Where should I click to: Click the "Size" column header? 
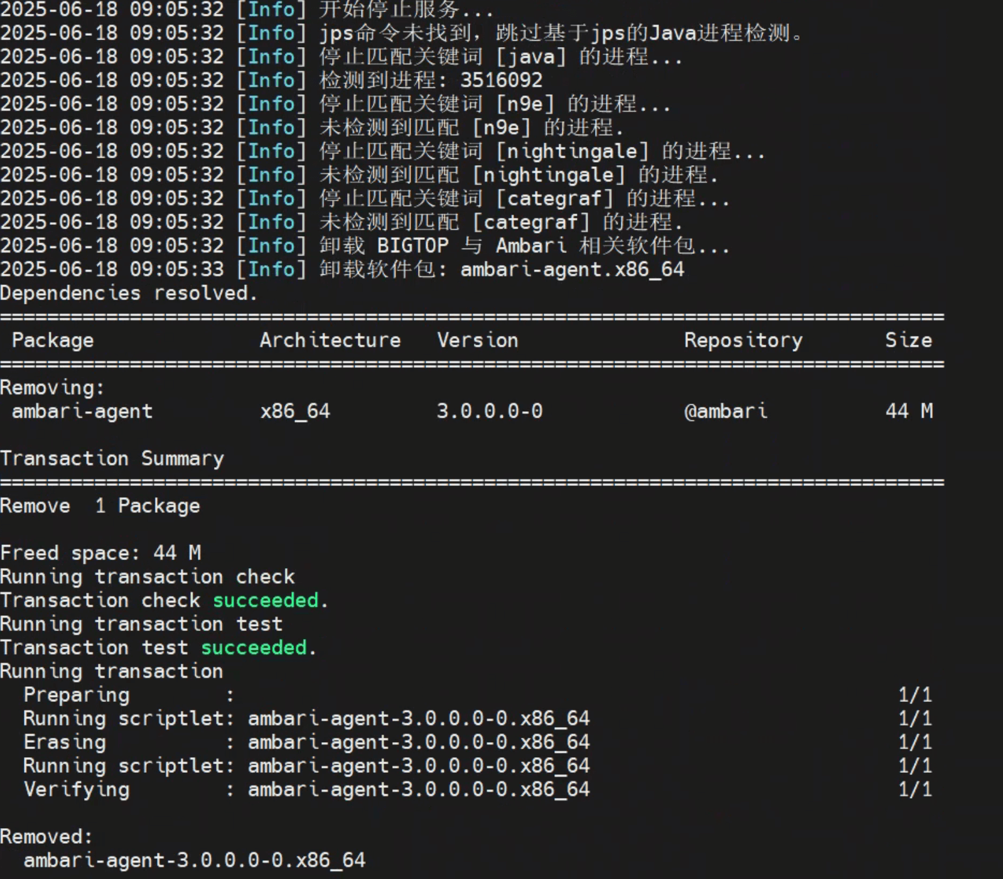pyautogui.click(x=908, y=340)
